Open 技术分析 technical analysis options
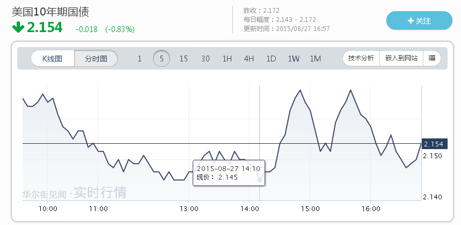 [361, 58]
